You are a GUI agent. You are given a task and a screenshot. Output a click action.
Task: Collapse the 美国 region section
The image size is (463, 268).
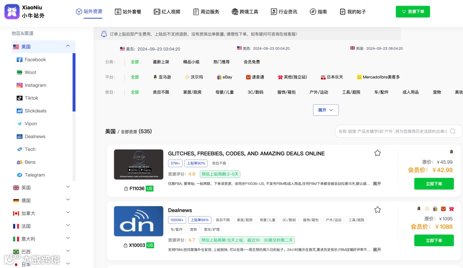pos(43,46)
